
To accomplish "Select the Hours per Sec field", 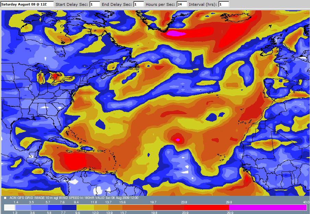I will (182, 4).
